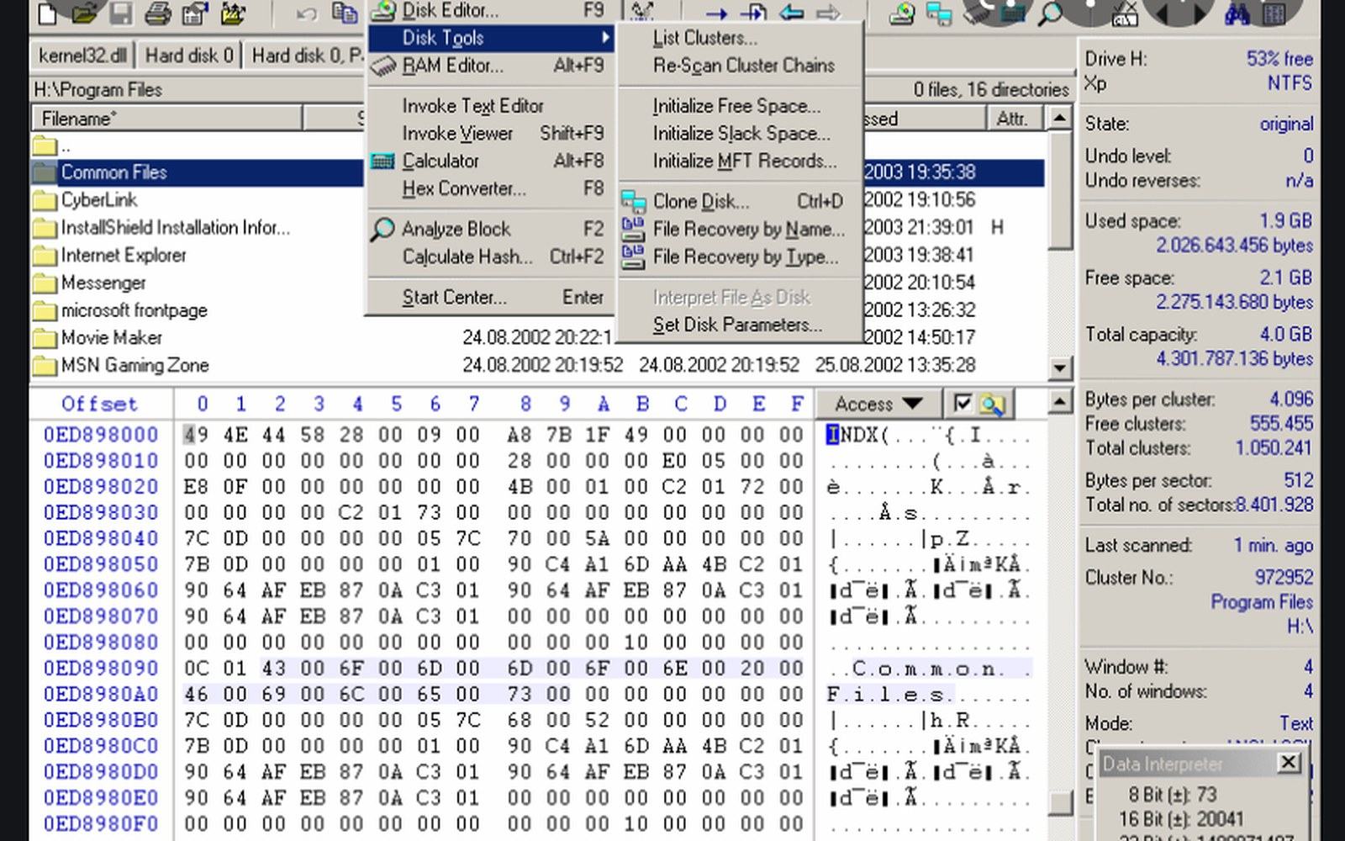
Task: Click the Back navigation arrow icon
Action: point(791,13)
